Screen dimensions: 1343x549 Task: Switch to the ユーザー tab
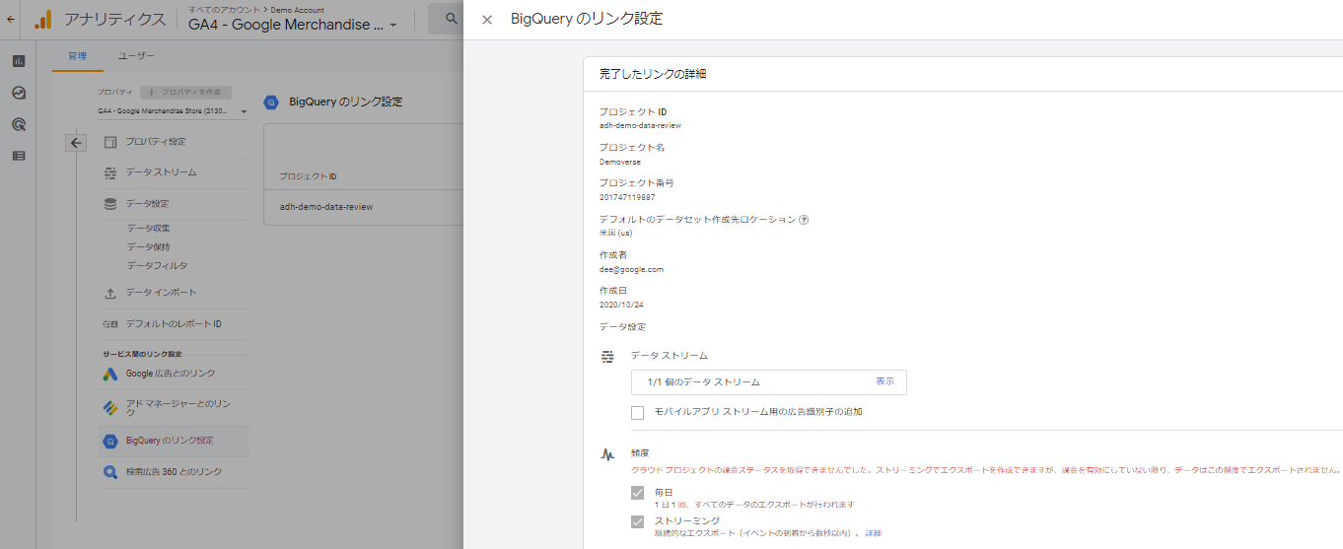click(x=136, y=56)
